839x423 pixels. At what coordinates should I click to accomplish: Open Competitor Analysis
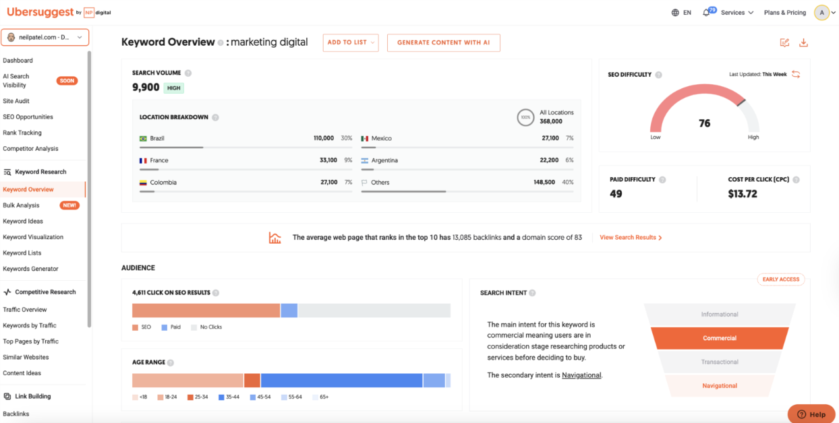tap(30, 149)
